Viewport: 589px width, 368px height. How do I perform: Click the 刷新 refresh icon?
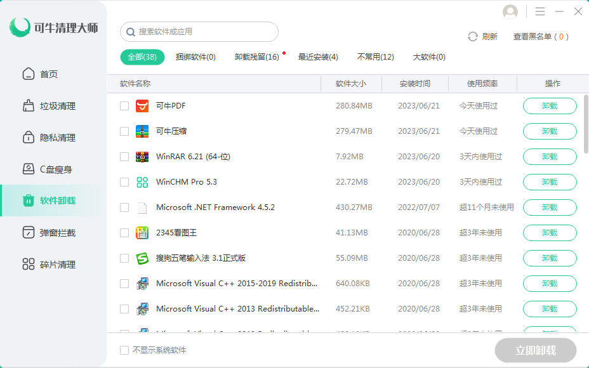click(472, 37)
